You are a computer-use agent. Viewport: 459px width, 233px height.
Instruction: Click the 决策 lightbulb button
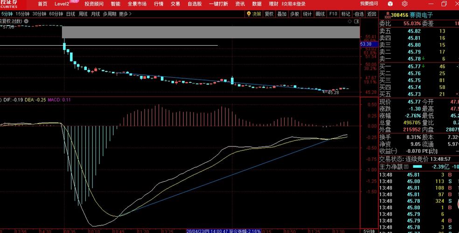click(x=254, y=14)
